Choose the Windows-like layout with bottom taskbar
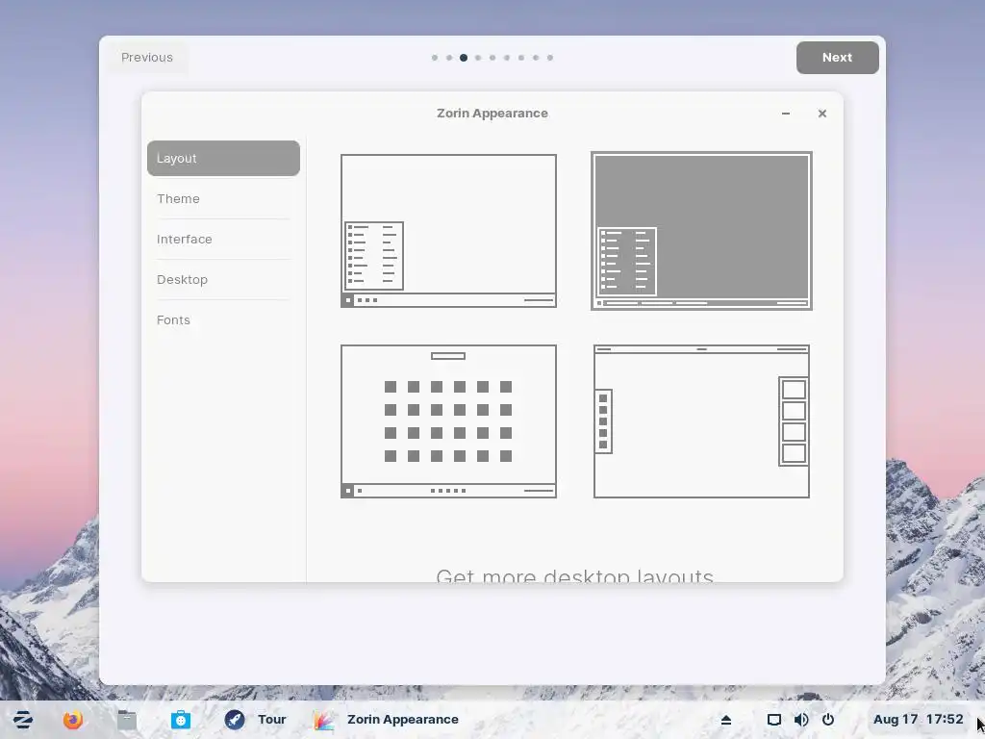Image resolution: width=985 pixels, height=739 pixels. click(x=448, y=231)
